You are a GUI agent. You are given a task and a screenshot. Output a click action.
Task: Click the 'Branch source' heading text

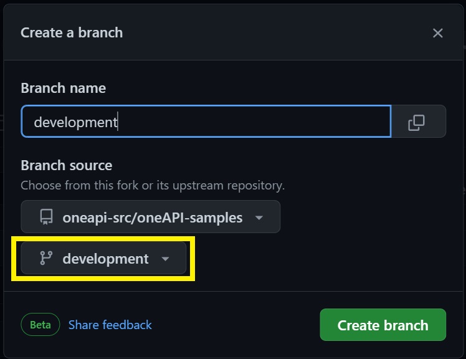click(67, 165)
